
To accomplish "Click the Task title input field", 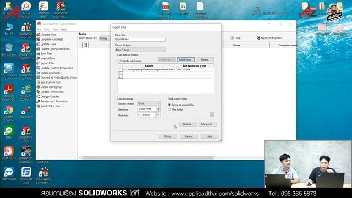I will coord(140,39).
